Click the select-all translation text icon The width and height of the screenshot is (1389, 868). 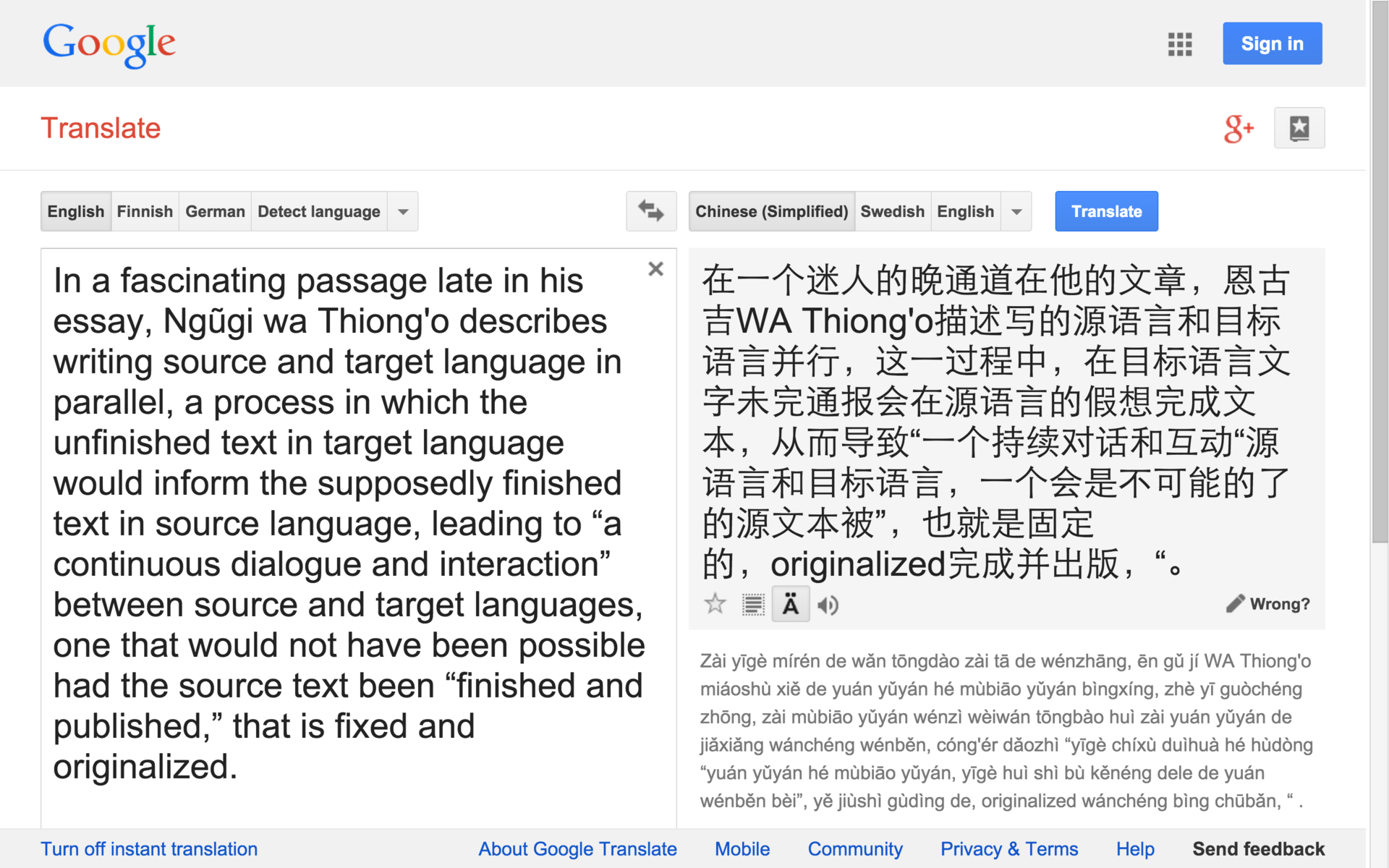(753, 604)
